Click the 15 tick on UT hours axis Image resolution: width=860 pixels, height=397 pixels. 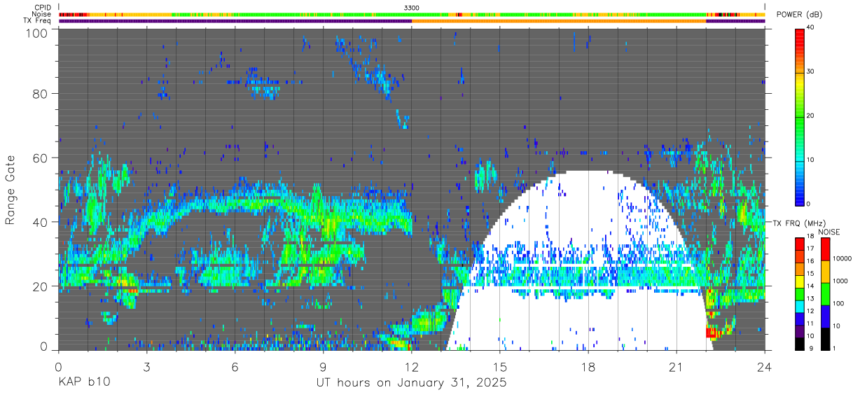500,366
